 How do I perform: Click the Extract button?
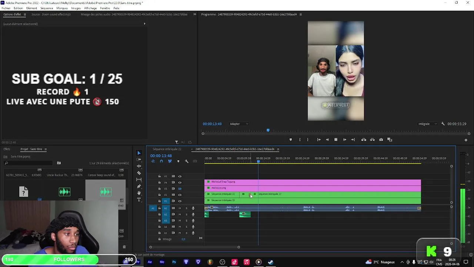[372, 140]
